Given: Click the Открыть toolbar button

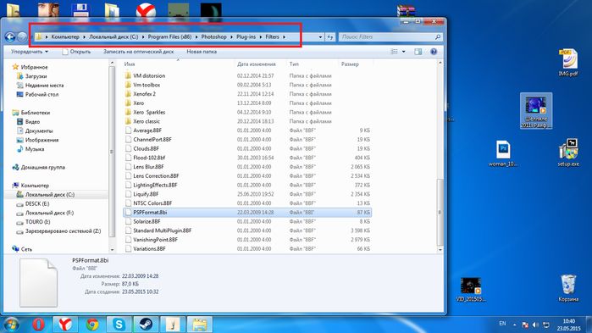Looking at the screenshot, I should [76, 52].
